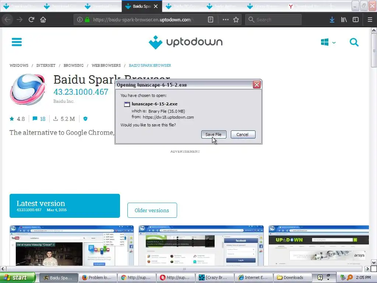Toggle reader view in address bar
377x283 pixels.
click(210, 20)
